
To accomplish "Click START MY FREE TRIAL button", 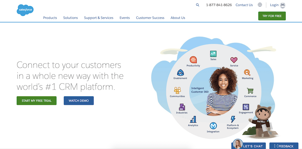I will [x=37, y=101].
